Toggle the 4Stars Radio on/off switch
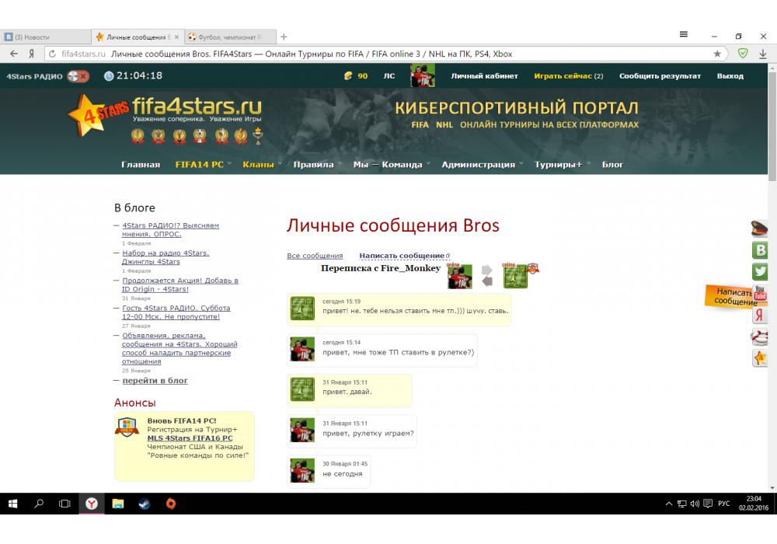This screenshot has height=544, width=777. (78, 76)
